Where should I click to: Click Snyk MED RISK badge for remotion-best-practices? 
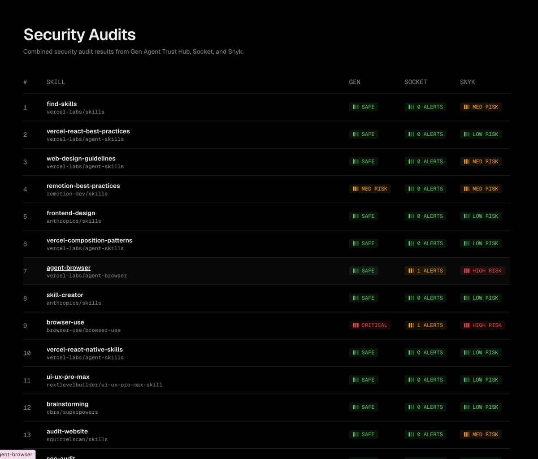[481, 189]
